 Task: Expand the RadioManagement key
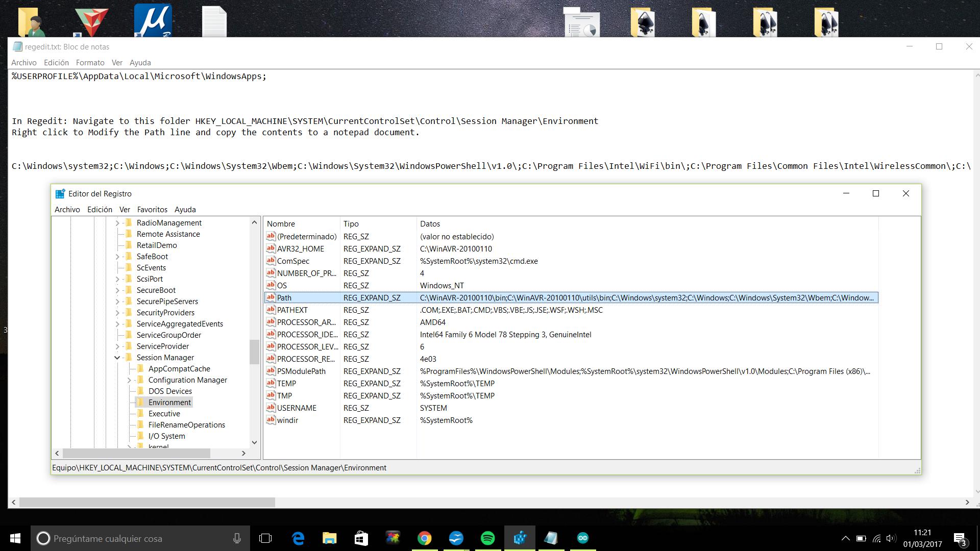(x=117, y=223)
